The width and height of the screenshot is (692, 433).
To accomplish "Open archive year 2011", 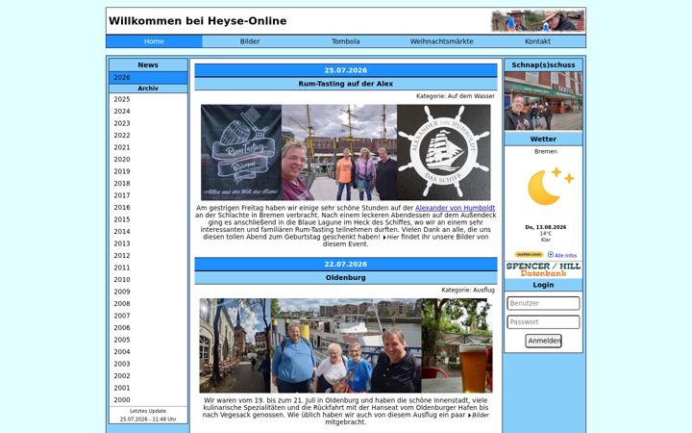I will tap(148, 267).
